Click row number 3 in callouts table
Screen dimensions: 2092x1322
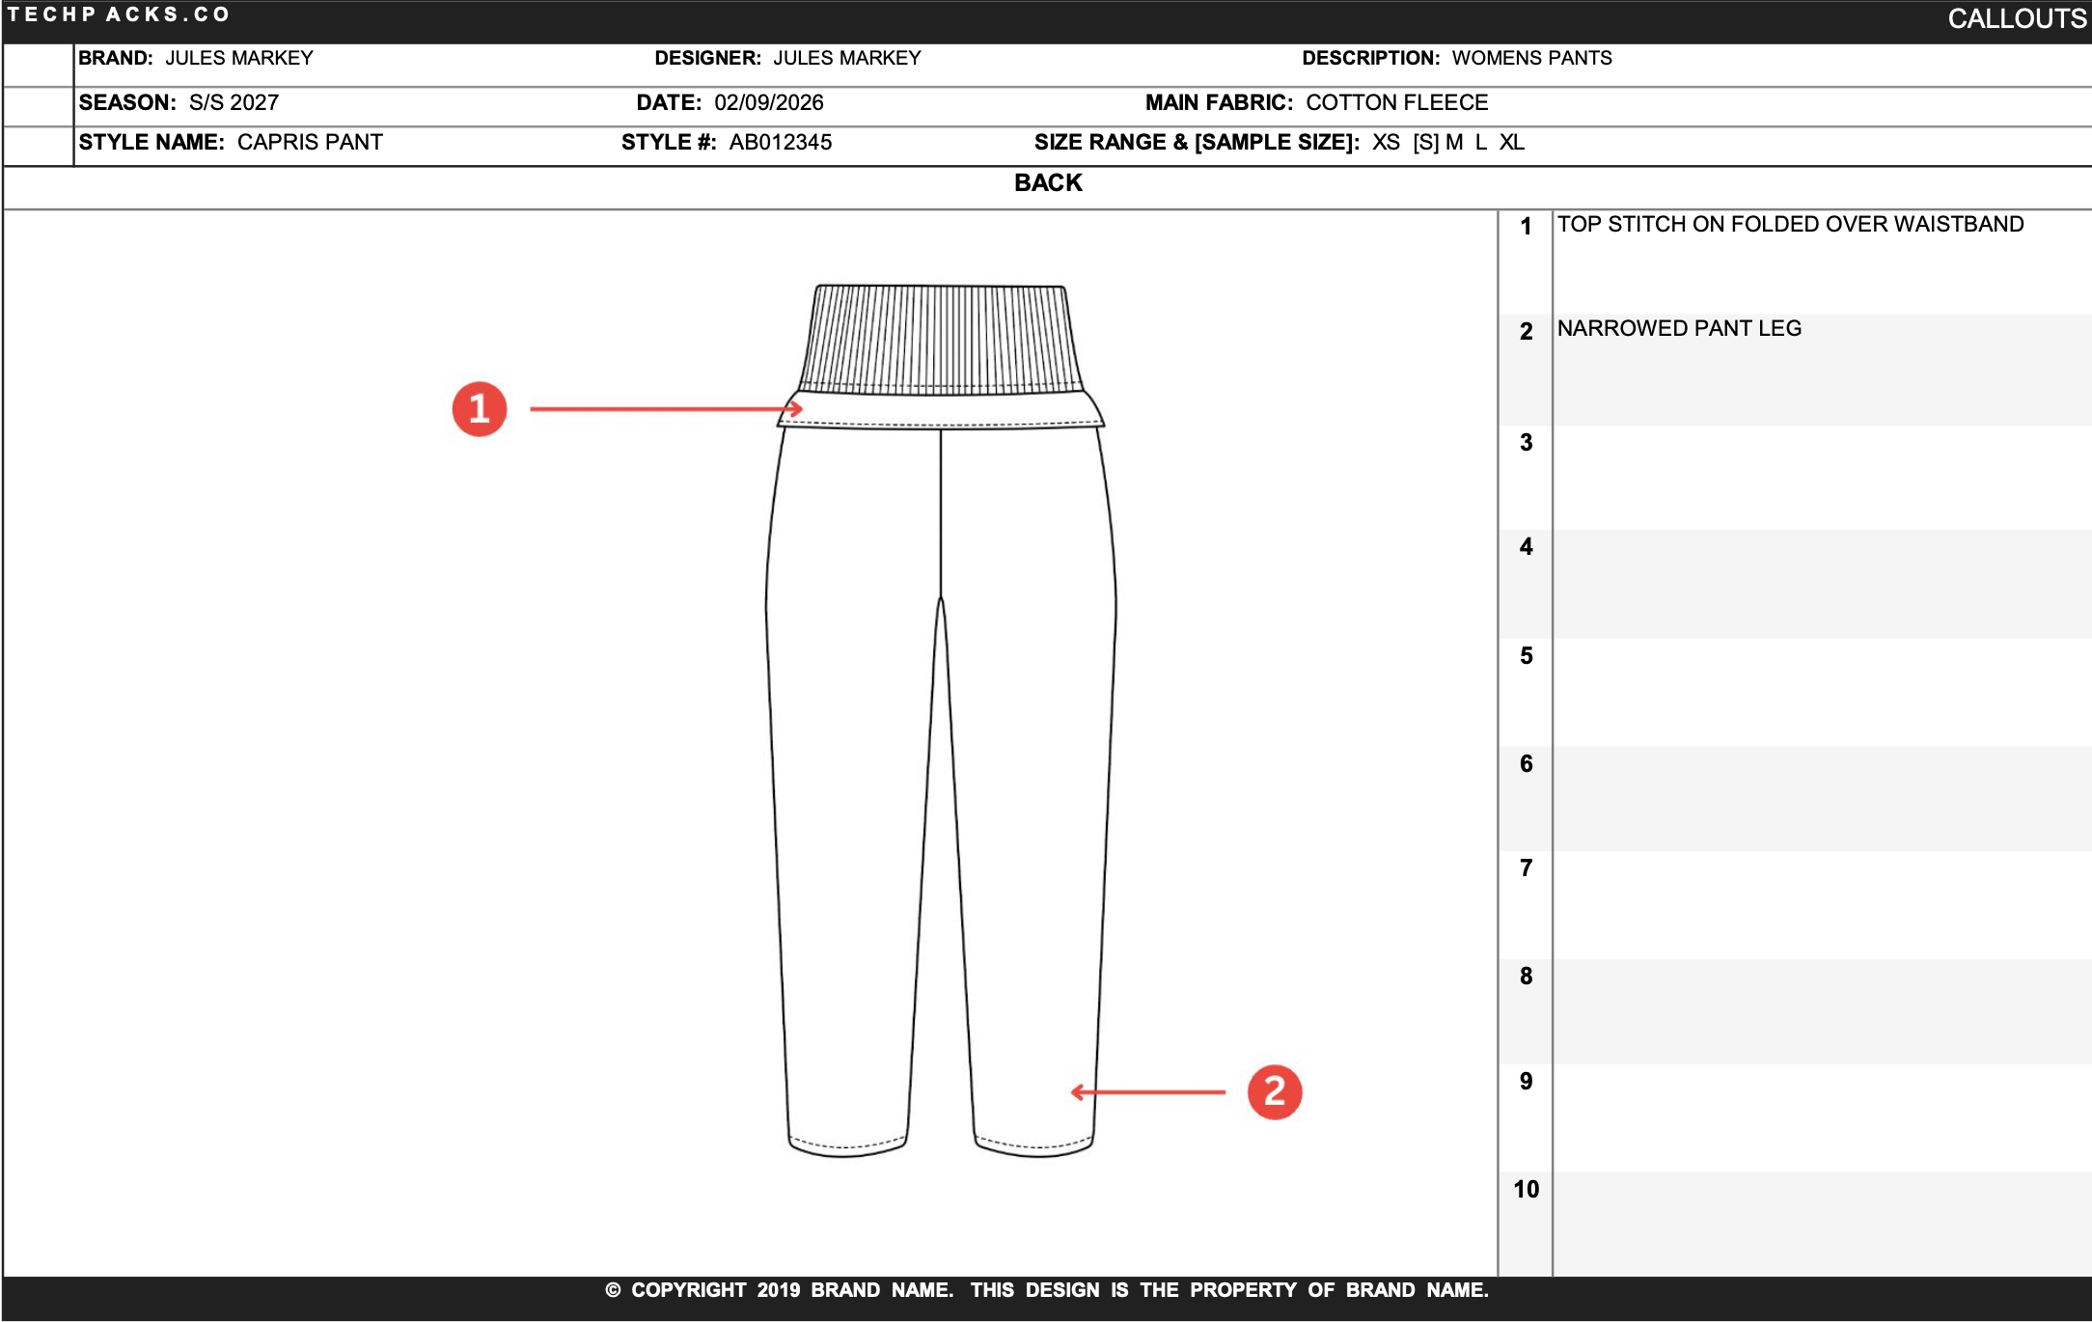1526,443
